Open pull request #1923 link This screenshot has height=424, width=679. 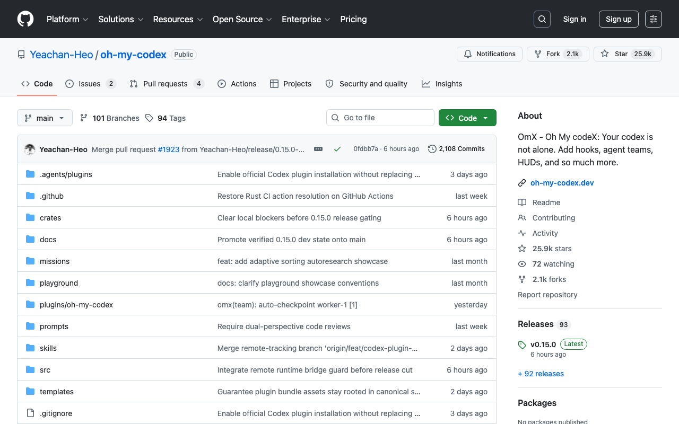point(169,149)
